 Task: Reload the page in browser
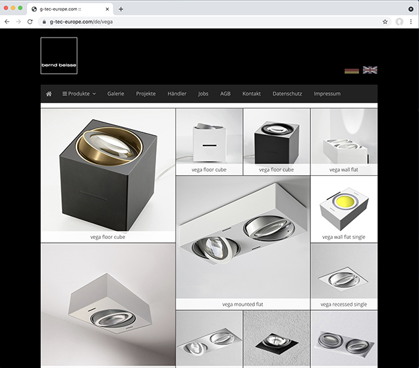pyautogui.click(x=30, y=22)
